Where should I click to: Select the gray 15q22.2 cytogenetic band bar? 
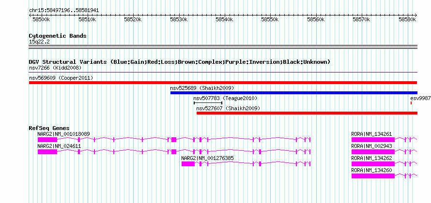(223, 47)
